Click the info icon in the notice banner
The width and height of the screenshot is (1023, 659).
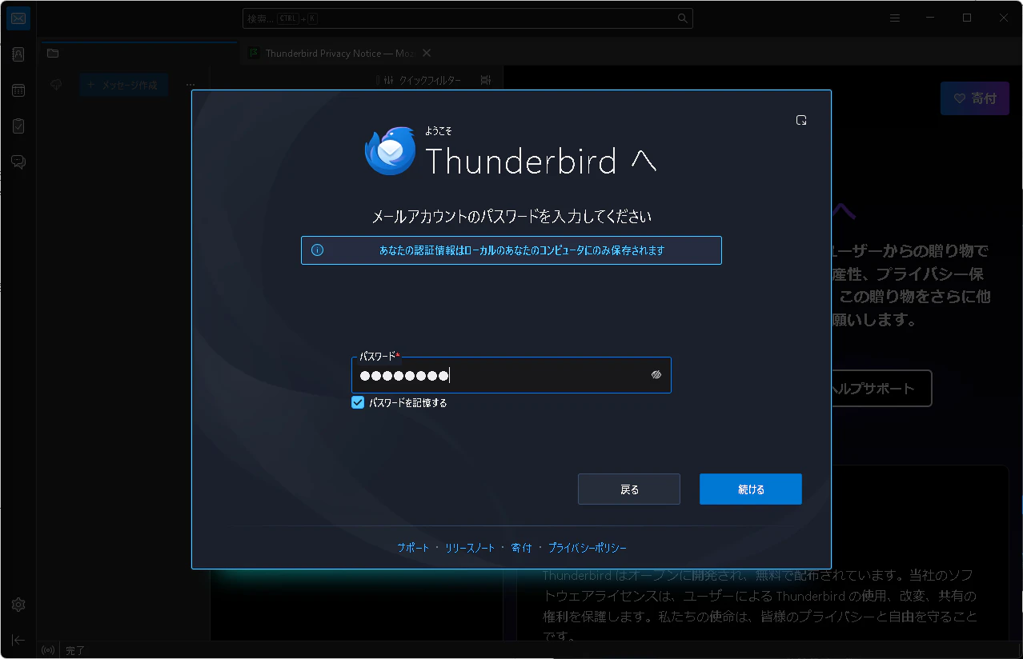(x=317, y=250)
